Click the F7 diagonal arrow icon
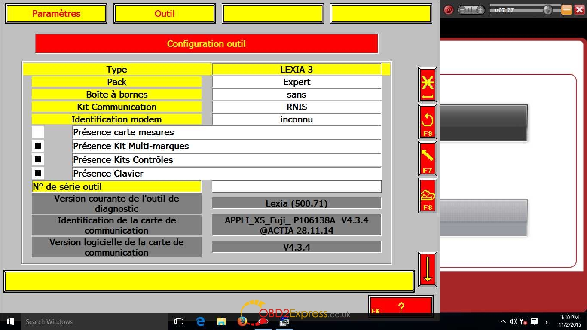Screen dimensions: 587x330 pyautogui.click(x=428, y=159)
